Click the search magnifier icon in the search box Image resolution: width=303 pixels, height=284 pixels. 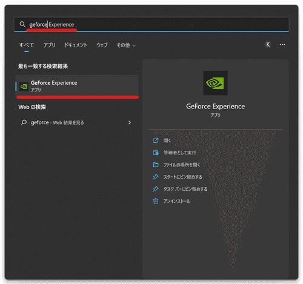tap(22, 24)
